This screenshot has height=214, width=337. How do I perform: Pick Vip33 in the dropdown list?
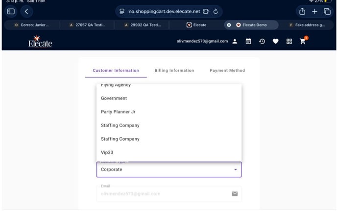pyautogui.click(x=107, y=152)
